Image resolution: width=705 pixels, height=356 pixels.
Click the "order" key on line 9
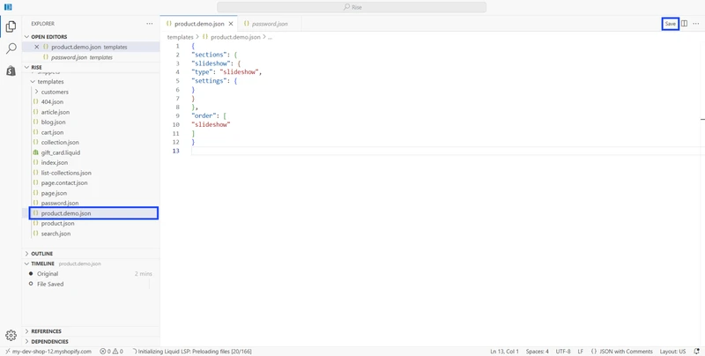[204, 116]
